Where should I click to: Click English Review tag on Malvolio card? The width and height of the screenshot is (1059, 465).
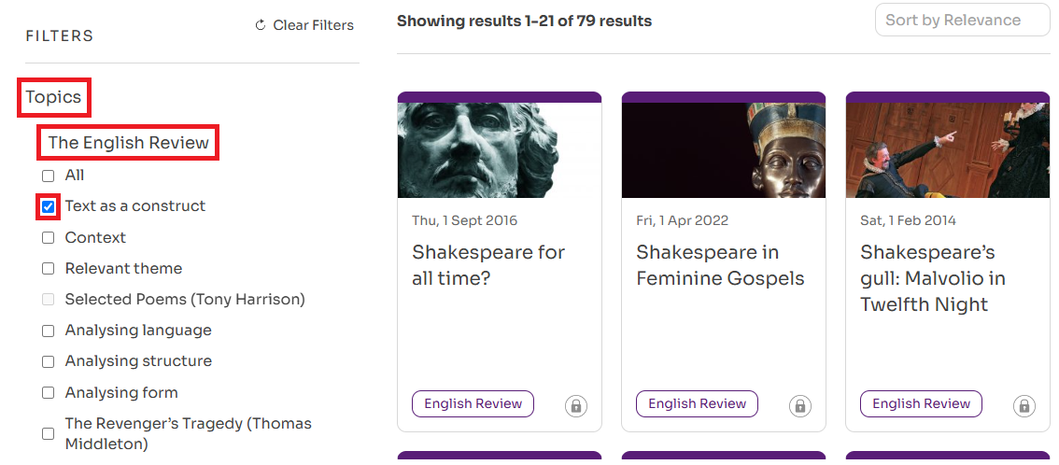(x=921, y=403)
